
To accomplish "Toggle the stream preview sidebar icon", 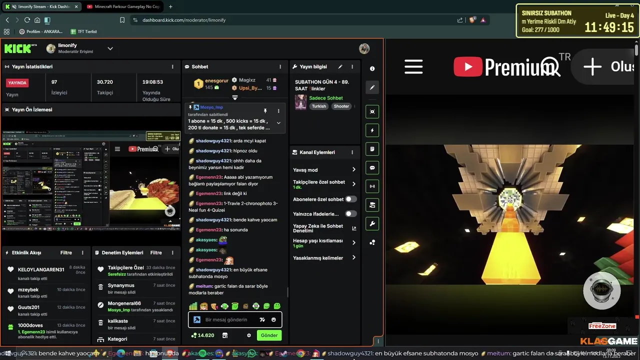I will click(372, 112).
